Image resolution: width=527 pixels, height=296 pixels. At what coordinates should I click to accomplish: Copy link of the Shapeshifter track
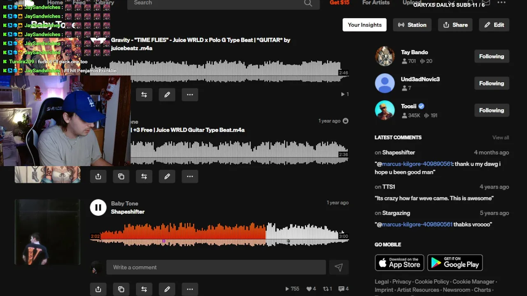coord(121,289)
